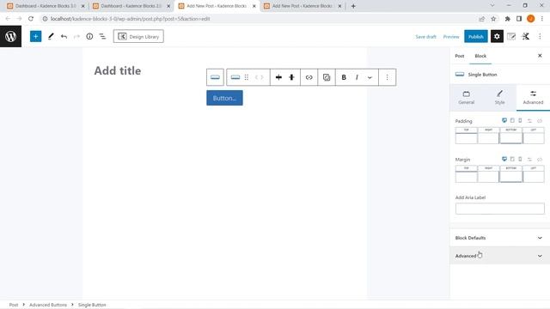Click the Margin Right input
The image size is (550, 309).
click(488, 177)
